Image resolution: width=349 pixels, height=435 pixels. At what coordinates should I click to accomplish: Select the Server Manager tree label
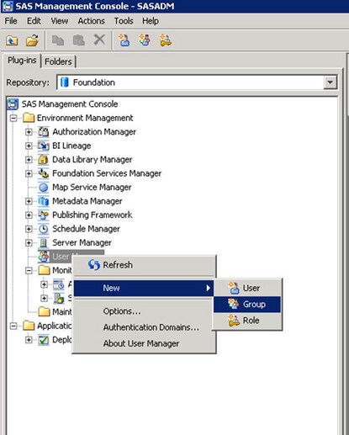(82, 242)
